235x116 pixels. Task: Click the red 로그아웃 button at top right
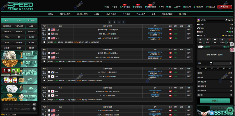223,6
